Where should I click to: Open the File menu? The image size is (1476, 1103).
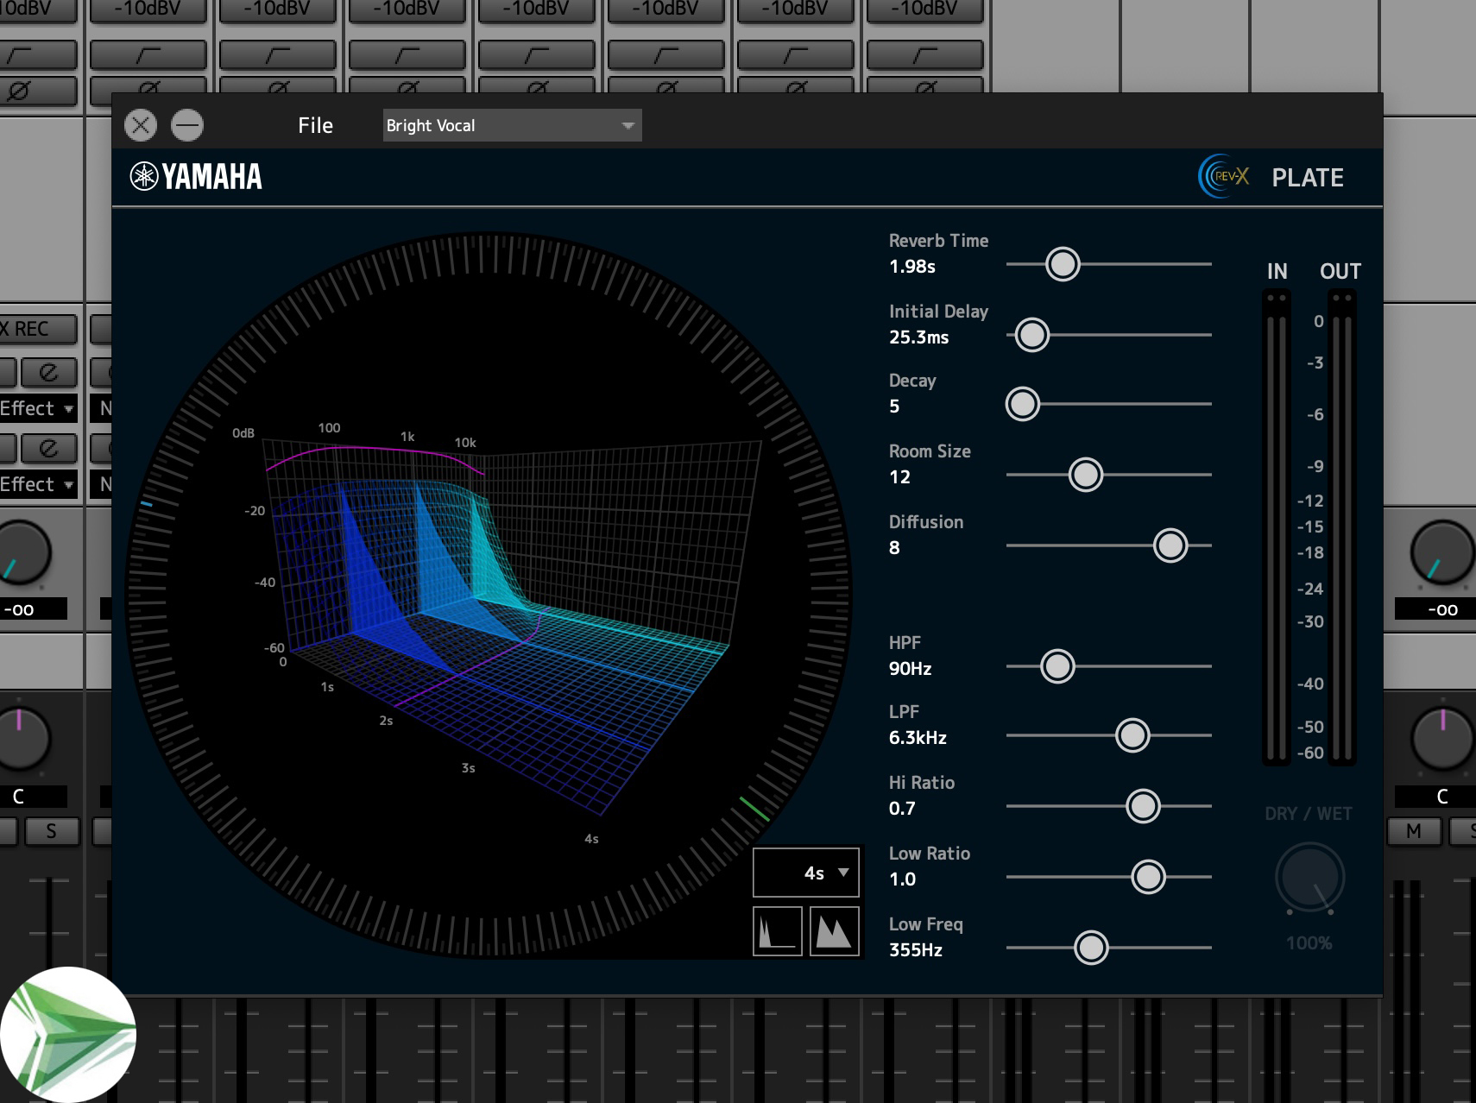(x=315, y=126)
